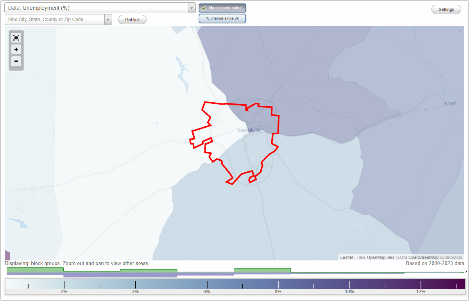The image size is (469, 301).
Task: Open the Data Unemployment (%) dropdown arrow
Action: 192,8
